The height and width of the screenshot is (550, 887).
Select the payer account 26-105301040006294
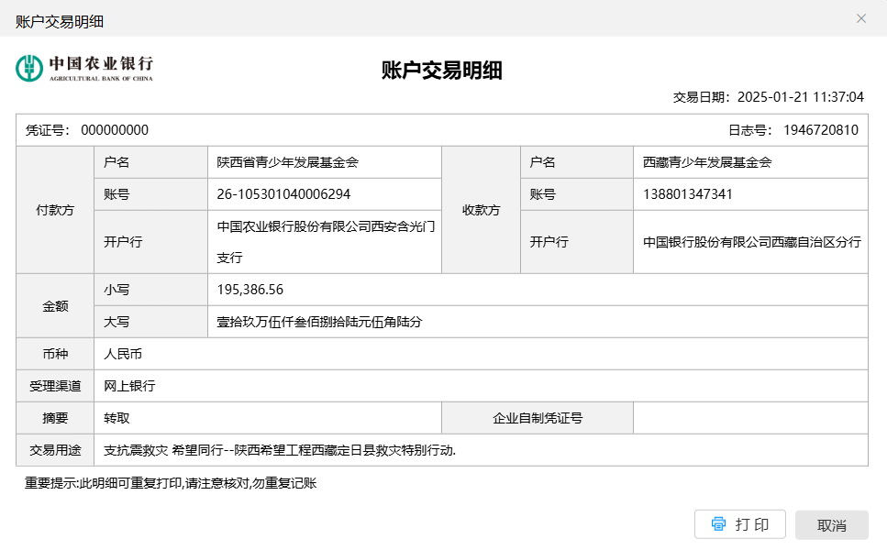click(x=283, y=194)
